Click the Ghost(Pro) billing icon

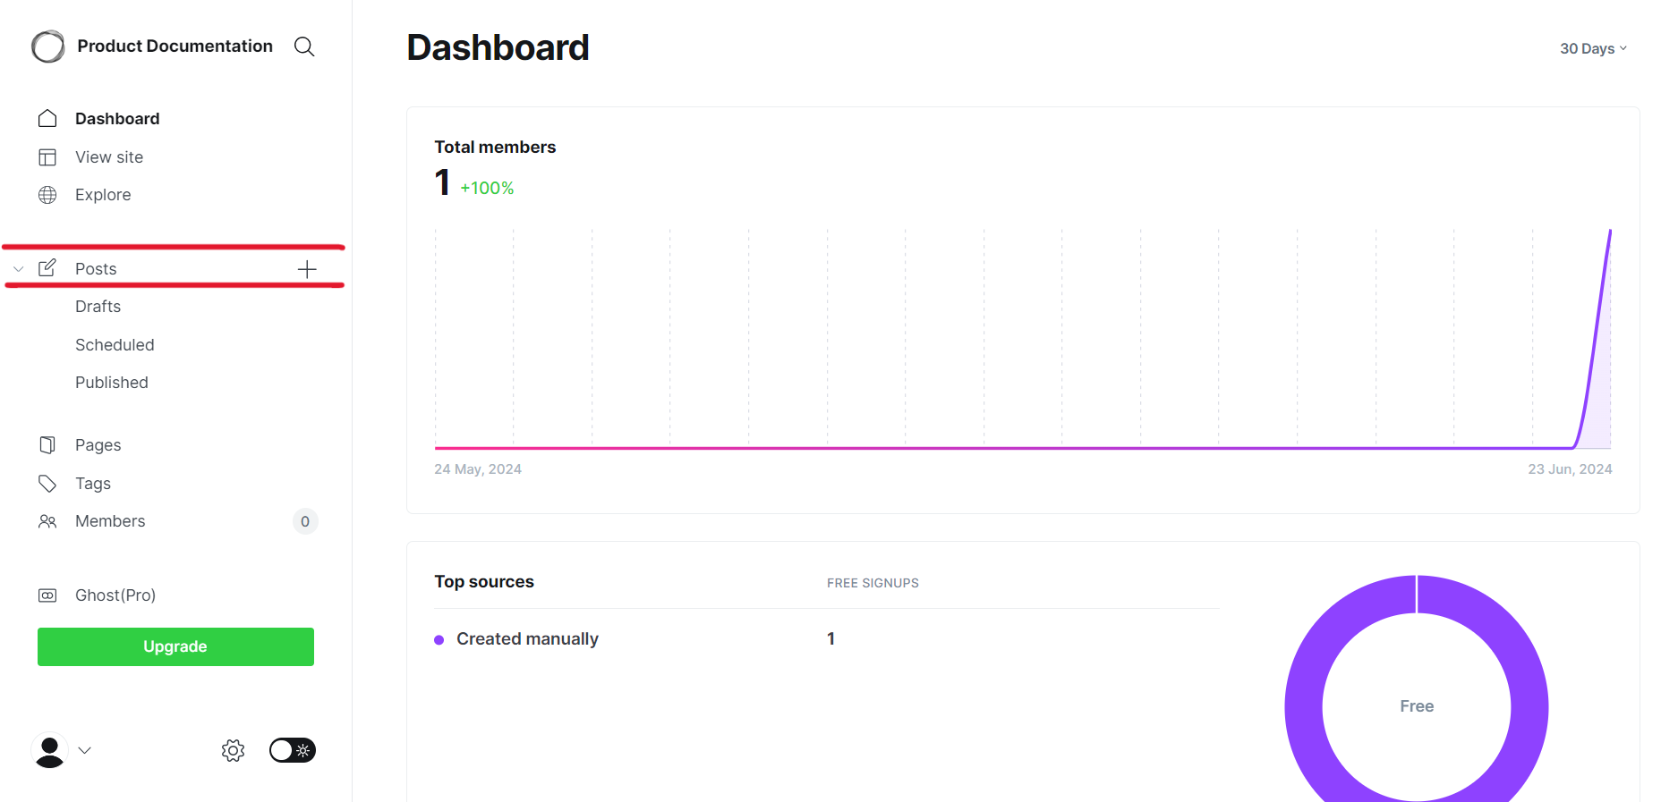47,595
